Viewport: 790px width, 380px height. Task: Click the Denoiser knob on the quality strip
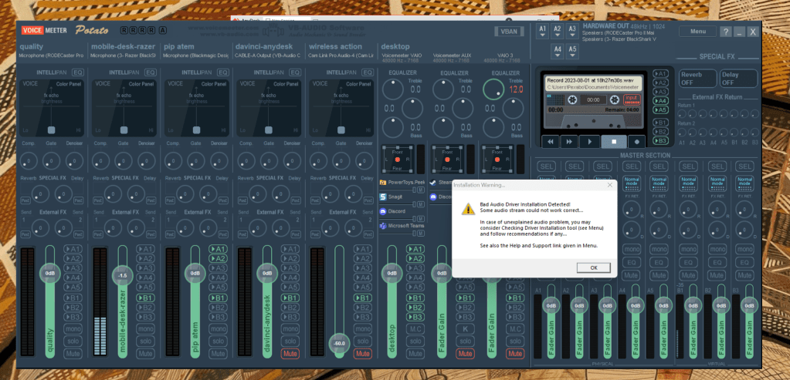tap(73, 161)
